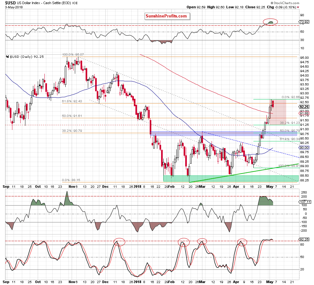The height and width of the screenshot is (285, 314).
Task: Click the '38.2%: 90.79' Fibonacci label
Action: (x=72, y=131)
